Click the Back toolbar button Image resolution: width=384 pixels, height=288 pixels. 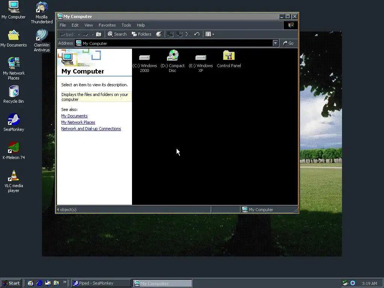click(67, 34)
